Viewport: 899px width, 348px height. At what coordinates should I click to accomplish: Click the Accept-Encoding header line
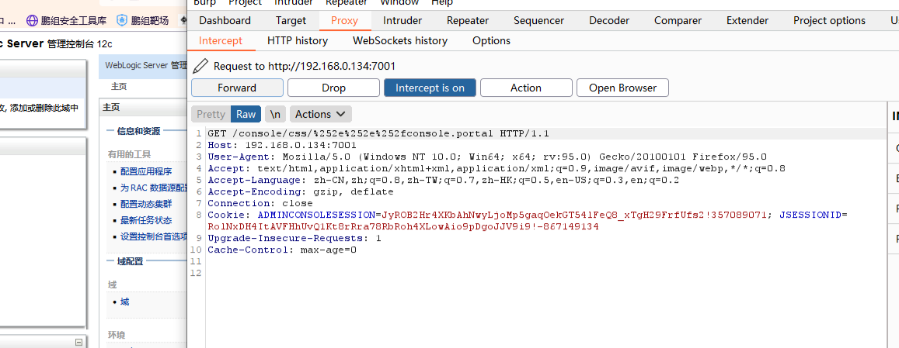[301, 191]
